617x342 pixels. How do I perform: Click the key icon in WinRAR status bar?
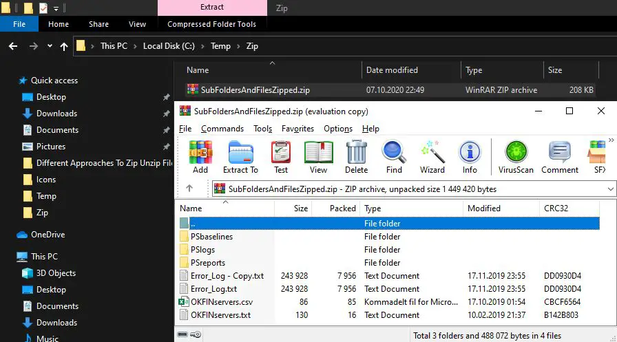(x=196, y=334)
